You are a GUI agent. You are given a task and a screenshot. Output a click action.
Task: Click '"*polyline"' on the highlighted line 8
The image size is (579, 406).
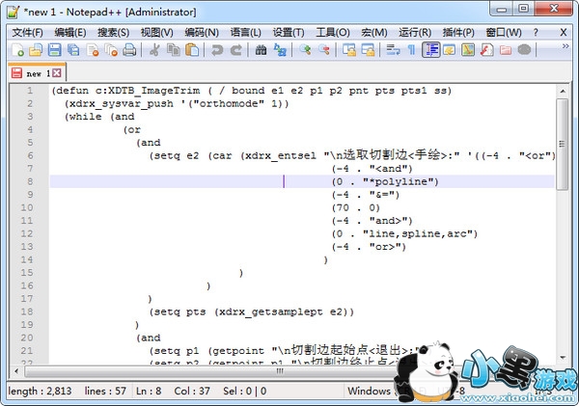click(400, 181)
